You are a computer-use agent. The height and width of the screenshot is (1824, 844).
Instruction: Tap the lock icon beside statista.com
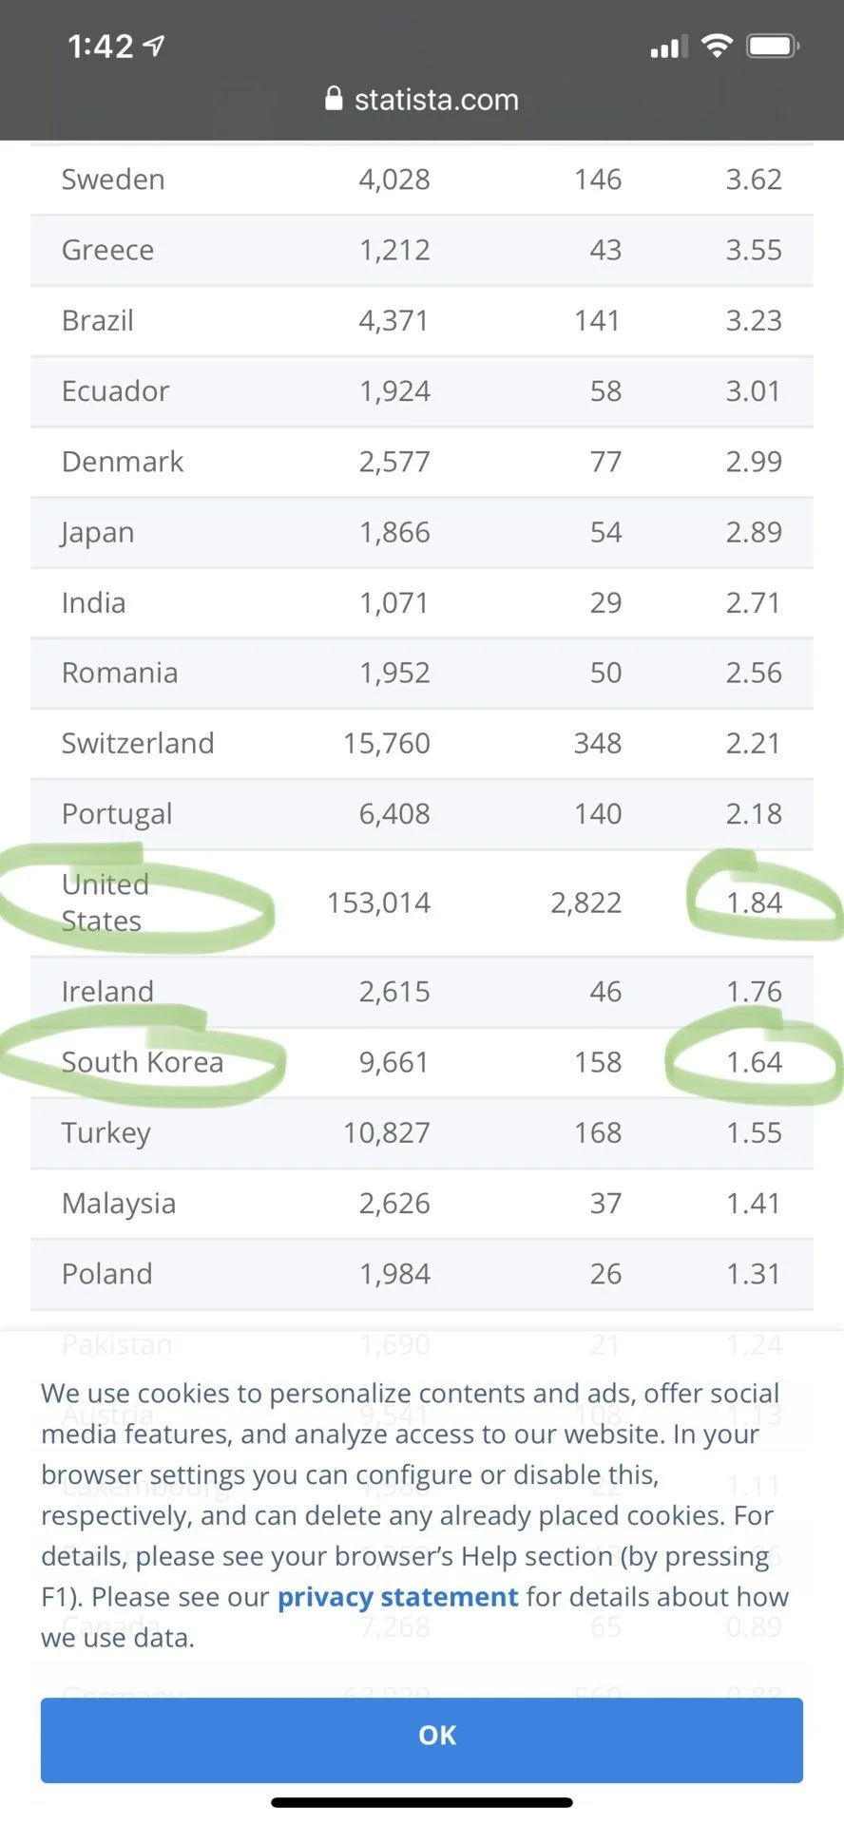tap(334, 99)
